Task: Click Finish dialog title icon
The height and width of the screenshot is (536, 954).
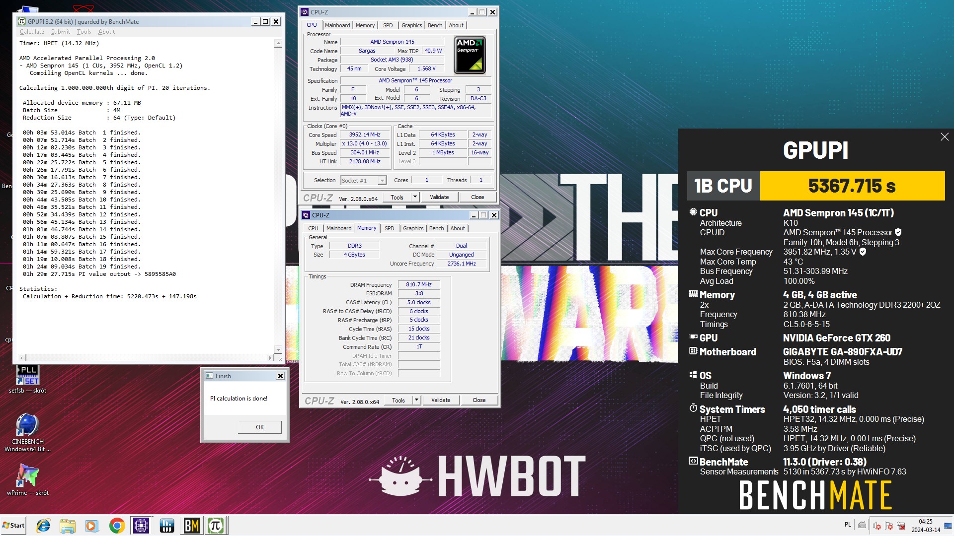Action: (209, 376)
